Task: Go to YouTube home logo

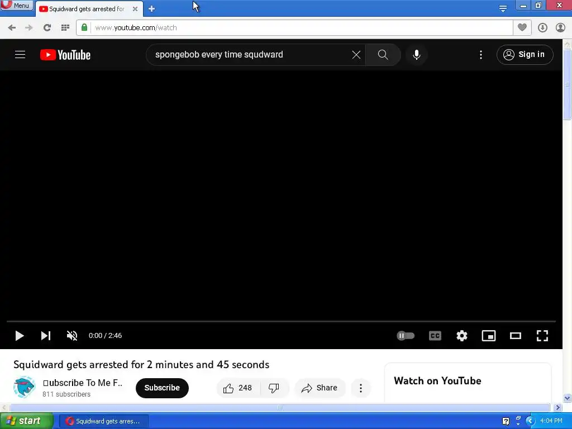Action: [x=65, y=55]
